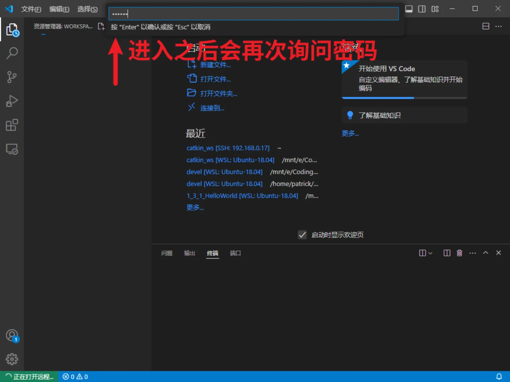Screen dimensions: 510x382
Task: Switch to the 输出 panel tab
Action: (x=189, y=253)
